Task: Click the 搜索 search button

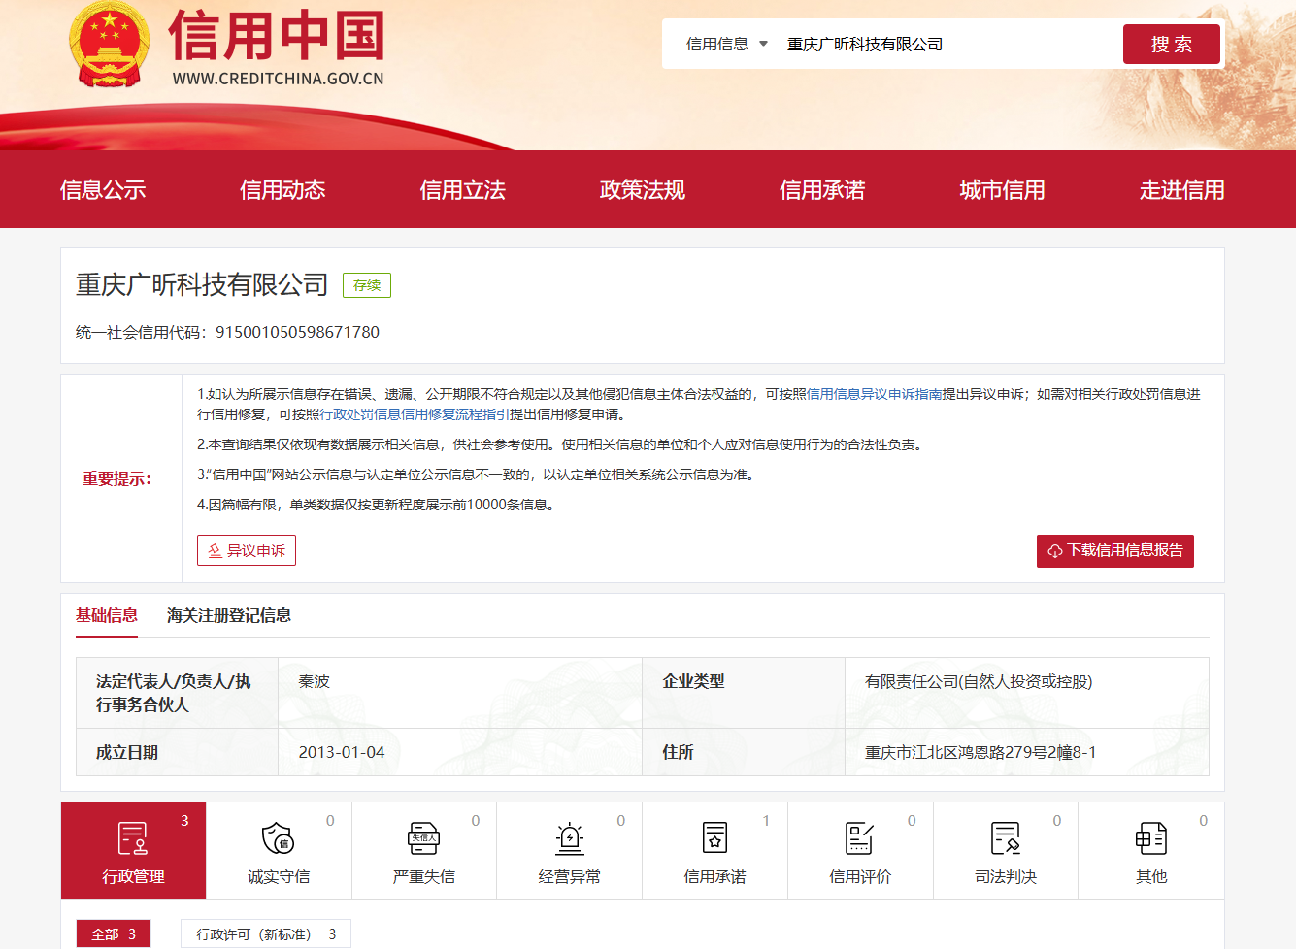Action: [x=1171, y=44]
